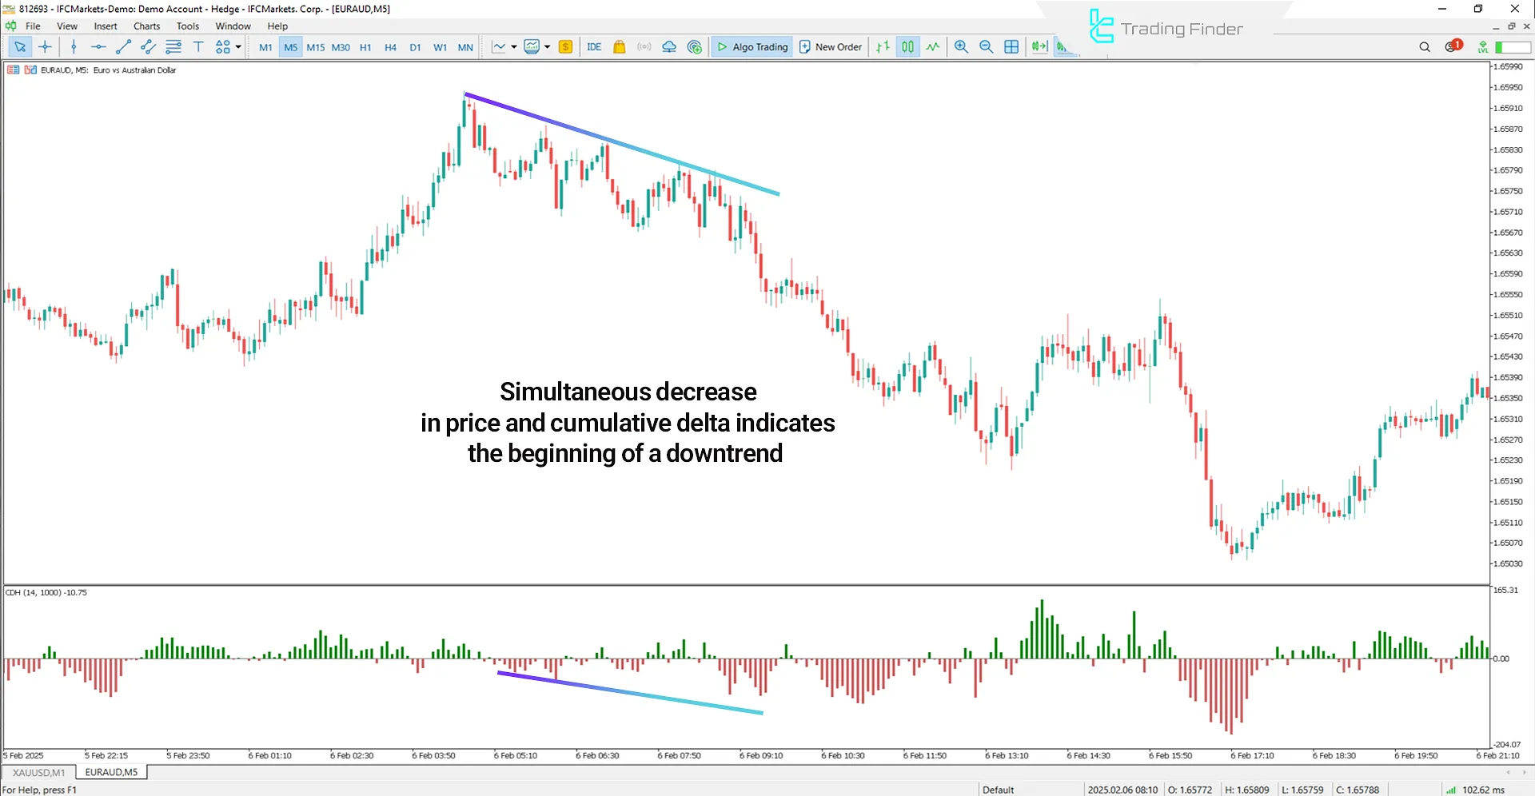The image size is (1535, 796).
Task: Select the Trendline drawing tool
Action: 123,46
